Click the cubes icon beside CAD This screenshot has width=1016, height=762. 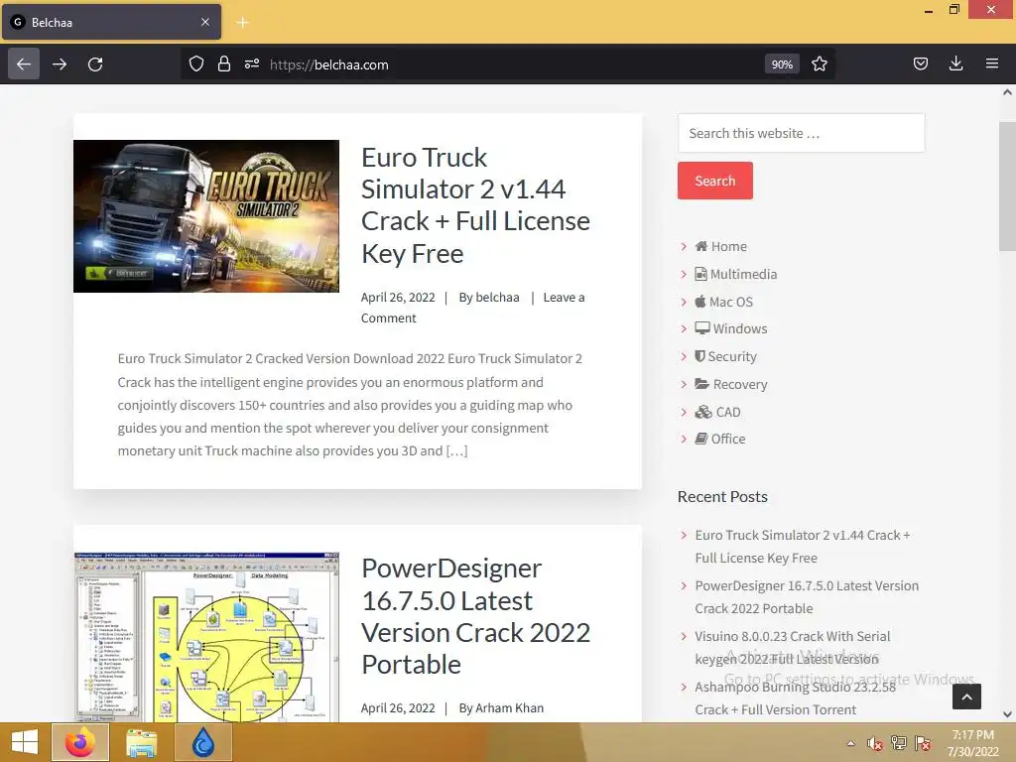[x=703, y=412]
